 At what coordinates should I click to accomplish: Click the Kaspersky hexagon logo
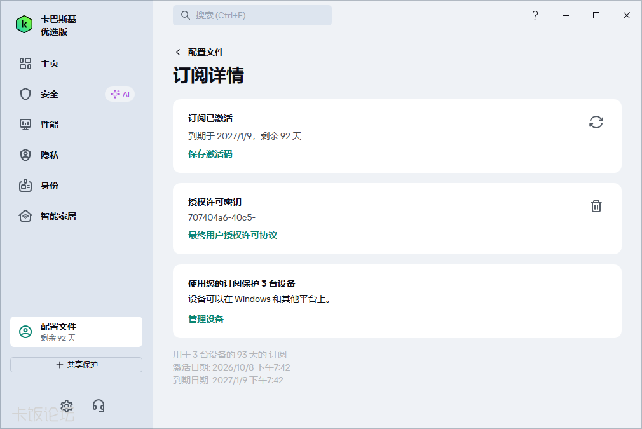(24, 25)
